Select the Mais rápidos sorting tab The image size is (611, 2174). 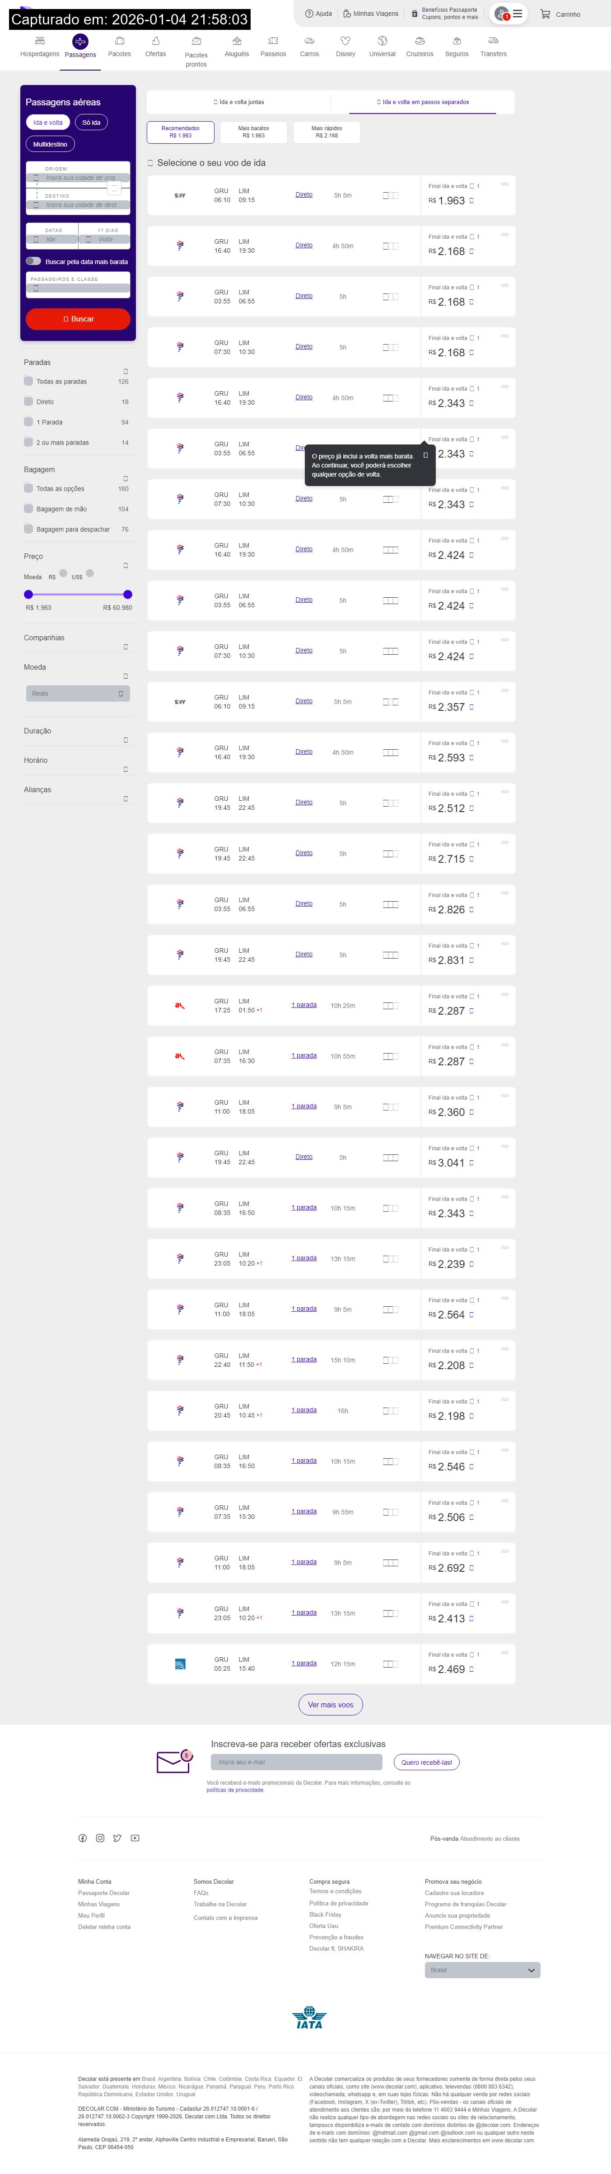tap(326, 132)
